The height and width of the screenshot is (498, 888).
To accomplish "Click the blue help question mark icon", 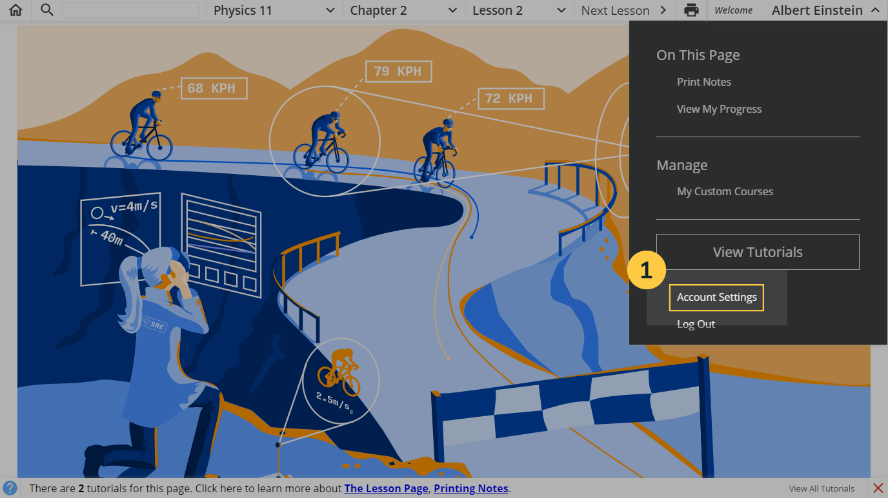I will tap(10, 488).
